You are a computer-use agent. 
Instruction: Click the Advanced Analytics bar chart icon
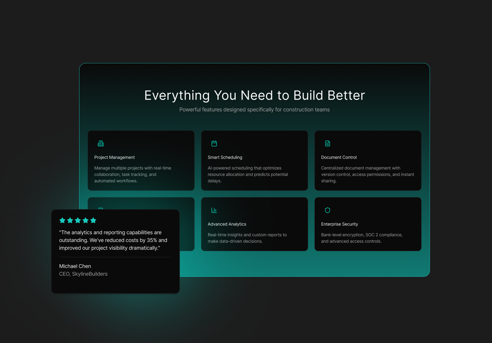214,210
